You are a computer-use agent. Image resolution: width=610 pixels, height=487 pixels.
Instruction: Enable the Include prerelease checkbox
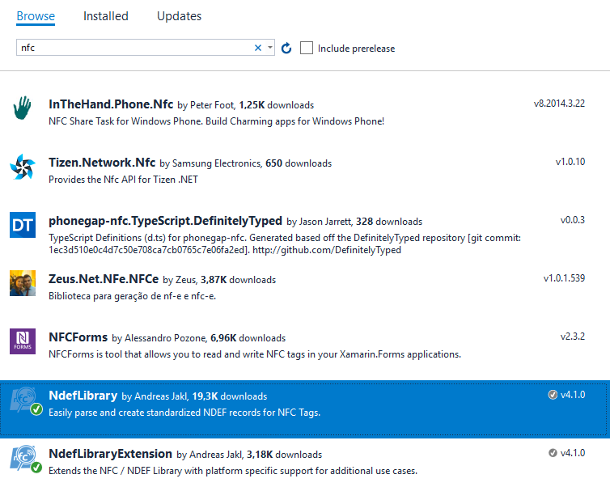pyautogui.click(x=307, y=48)
